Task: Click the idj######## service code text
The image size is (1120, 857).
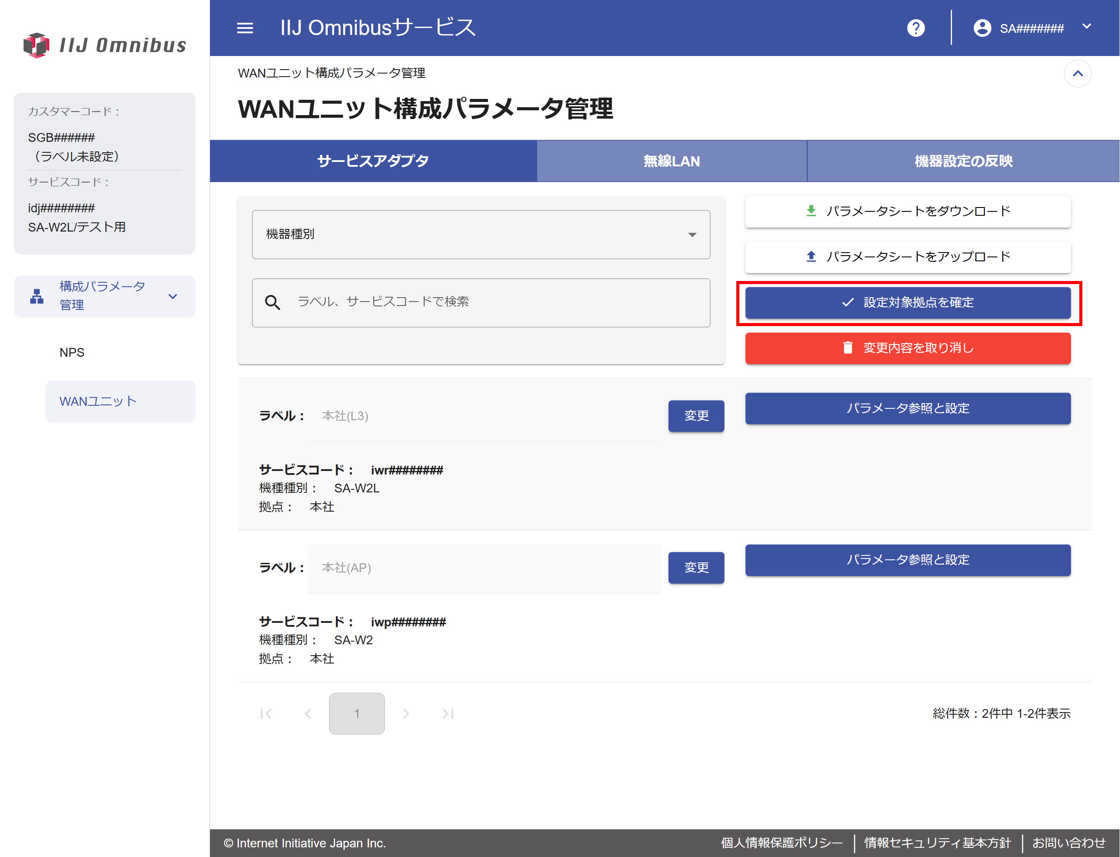Action: pos(62,207)
